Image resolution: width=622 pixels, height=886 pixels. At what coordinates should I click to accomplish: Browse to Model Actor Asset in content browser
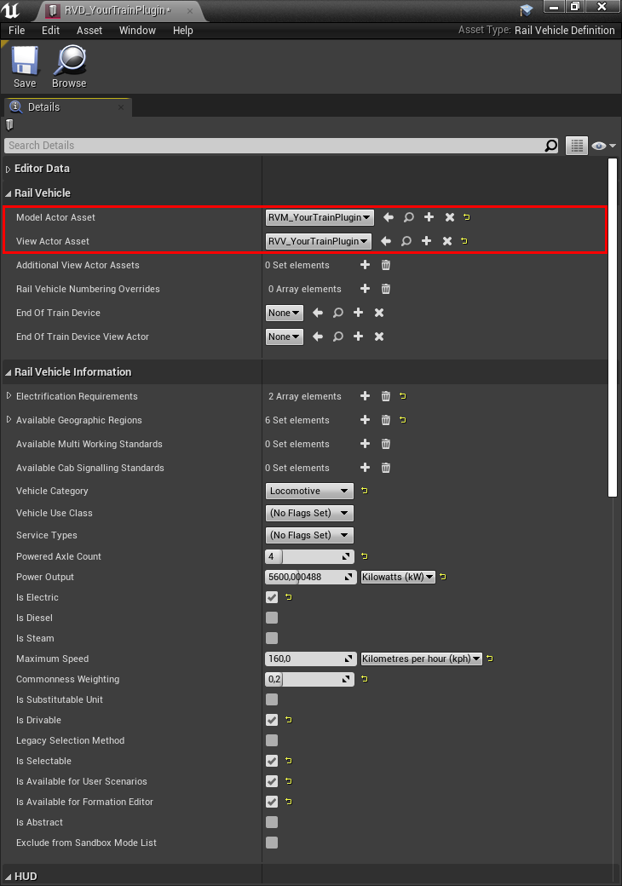pos(408,217)
